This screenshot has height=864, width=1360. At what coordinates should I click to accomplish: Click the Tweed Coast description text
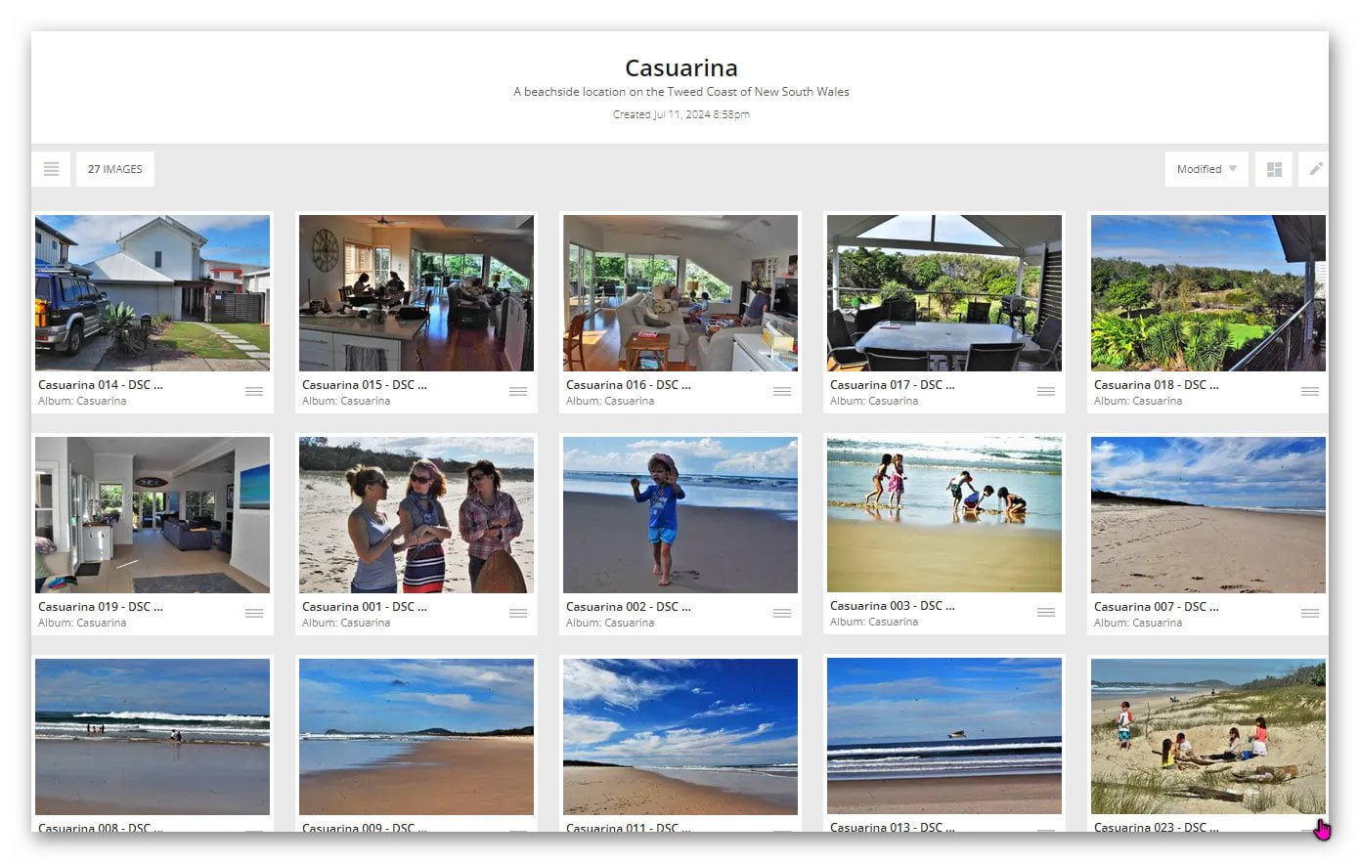pyautogui.click(x=681, y=92)
